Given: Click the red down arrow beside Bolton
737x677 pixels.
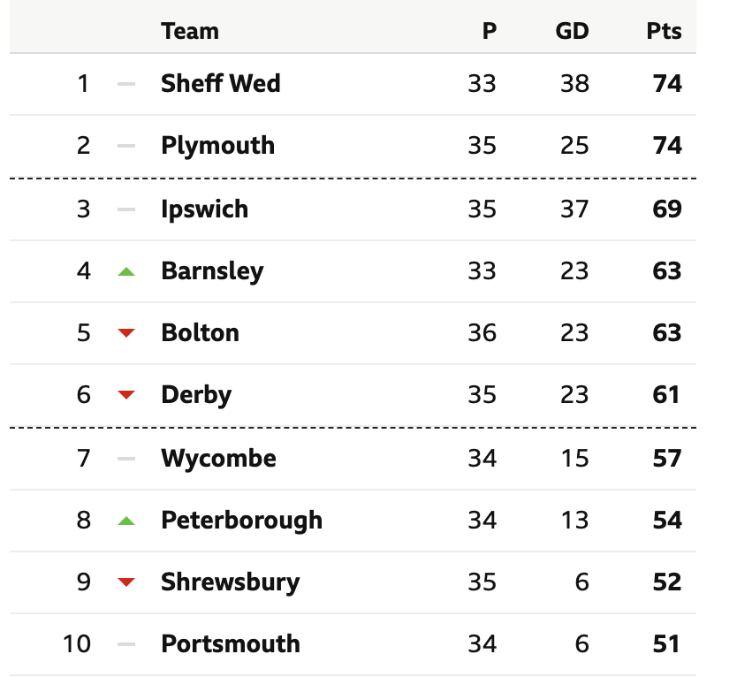Looking at the screenshot, I should pos(126,333).
